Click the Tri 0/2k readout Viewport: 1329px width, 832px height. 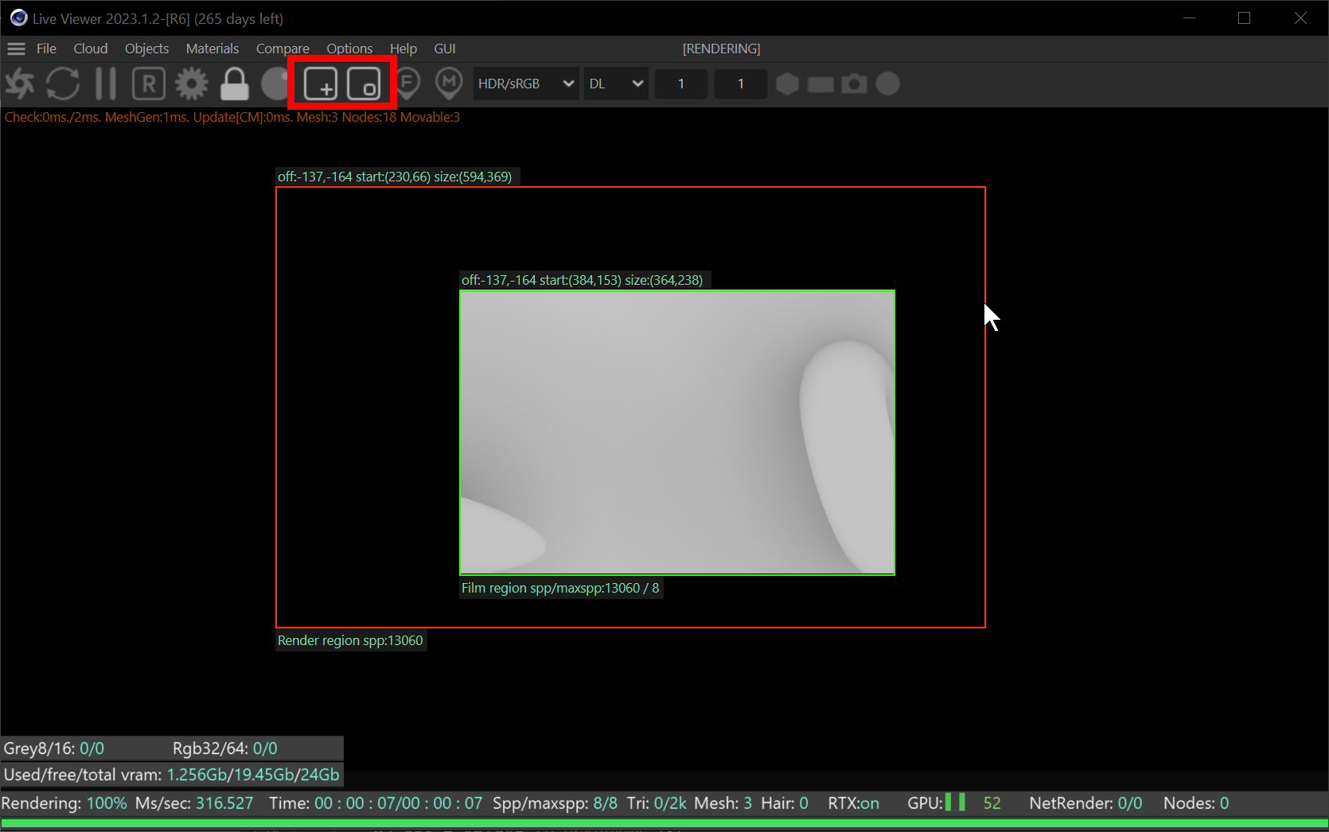click(x=657, y=803)
